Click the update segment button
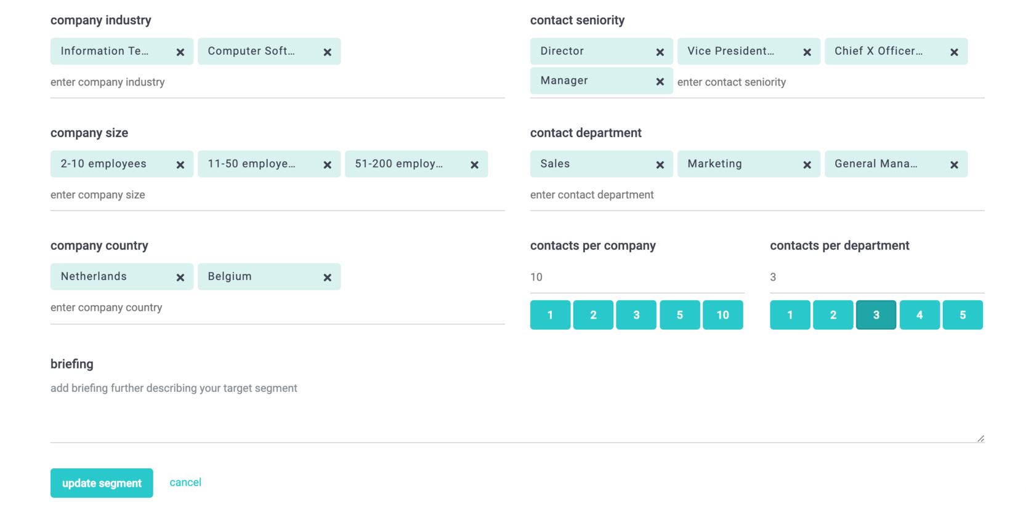Viewport: 1026px width, 523px height. click(102, 483)
